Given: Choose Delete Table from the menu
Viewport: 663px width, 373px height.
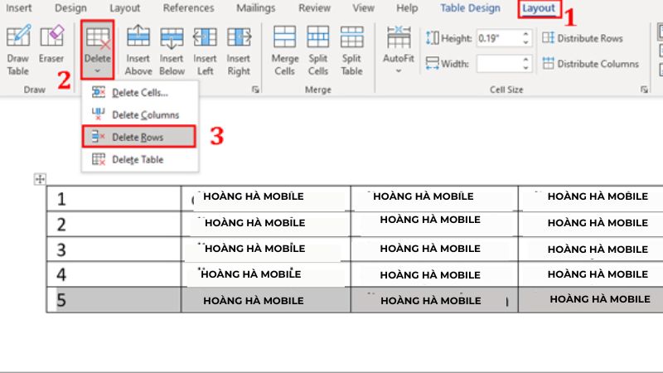Looking at the screenshot, I should click(138, 159).
